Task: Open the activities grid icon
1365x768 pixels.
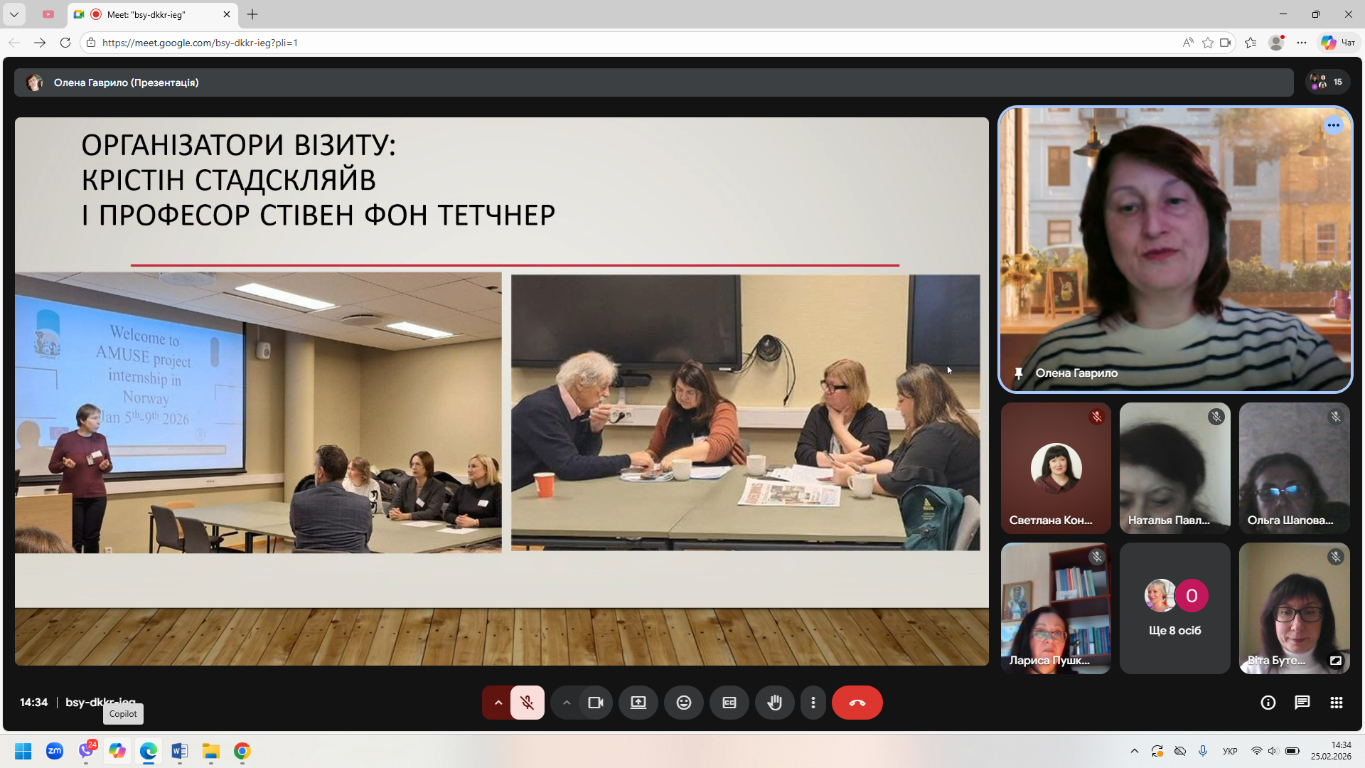Action: click(1336, 703)
